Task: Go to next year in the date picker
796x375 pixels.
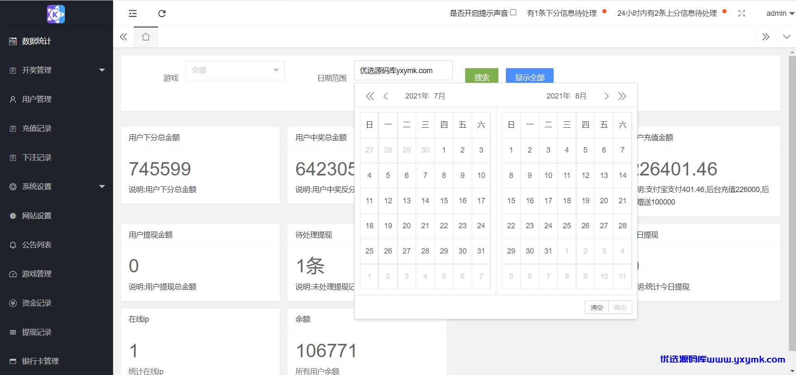Action: point(622,96)
